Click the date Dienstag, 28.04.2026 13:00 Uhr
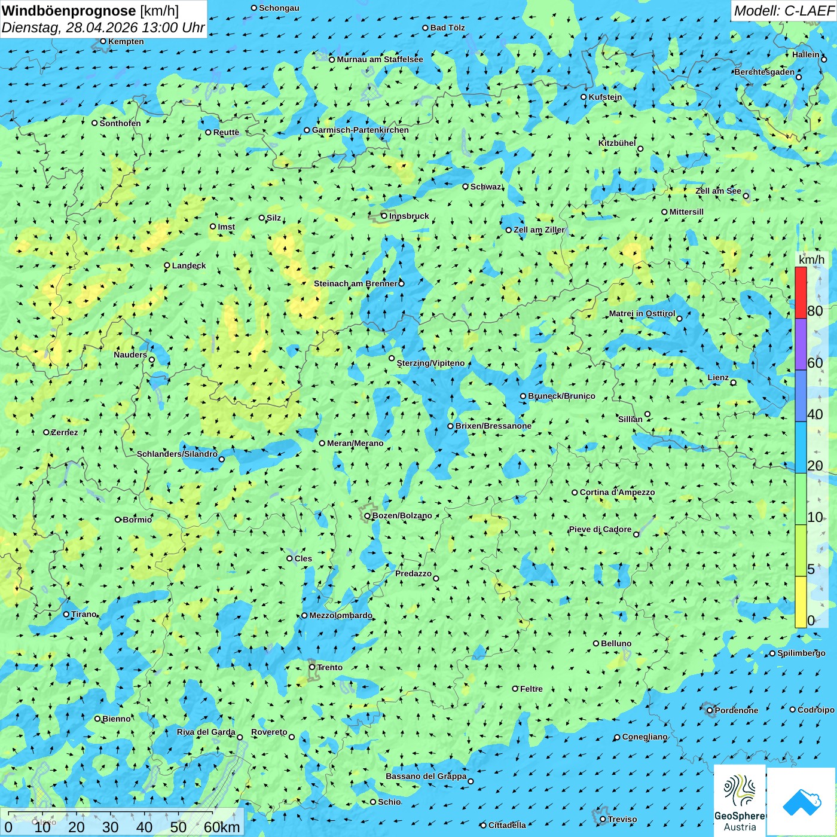The width and height of the screenshot is (837, 837). pos(103,28)
